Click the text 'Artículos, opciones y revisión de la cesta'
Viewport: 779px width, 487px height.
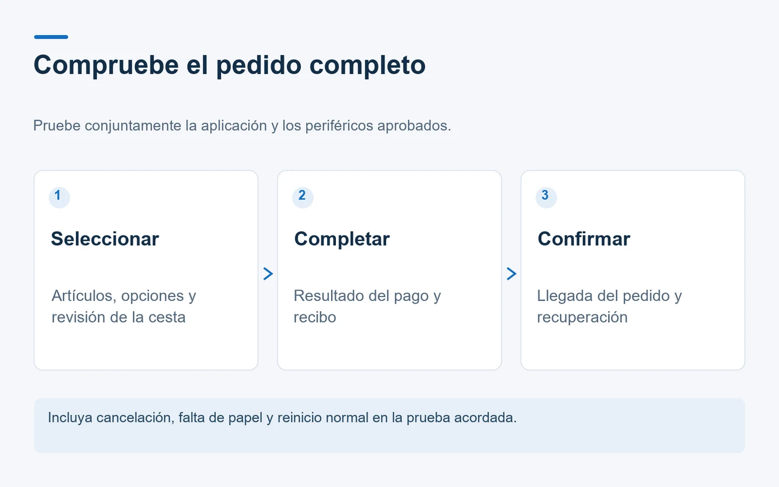coord(124,306)
